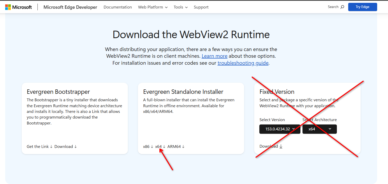
Task: Click Get the Link under Bootstrapper
Action: pos(40,146)
